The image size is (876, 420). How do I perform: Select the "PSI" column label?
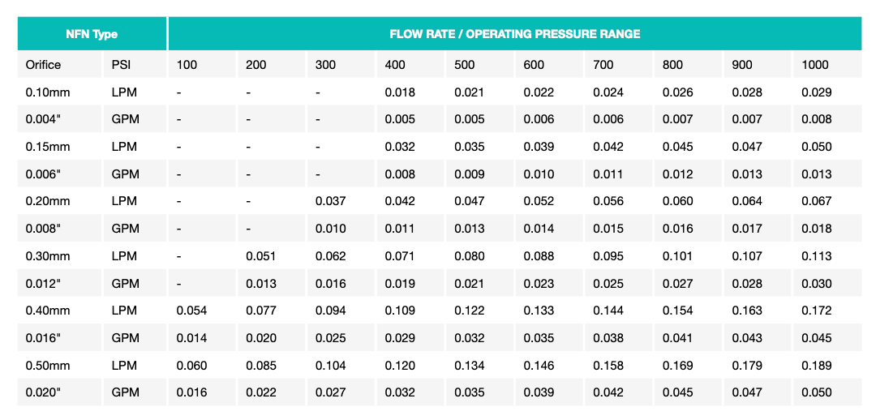[122, 65]
